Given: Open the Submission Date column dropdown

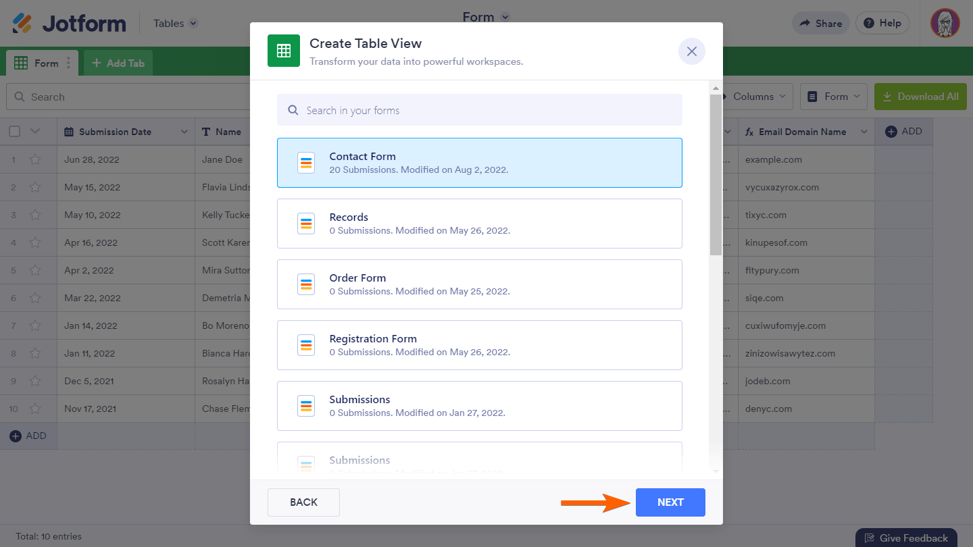Looking at the screenshot, I should [184, 132].
